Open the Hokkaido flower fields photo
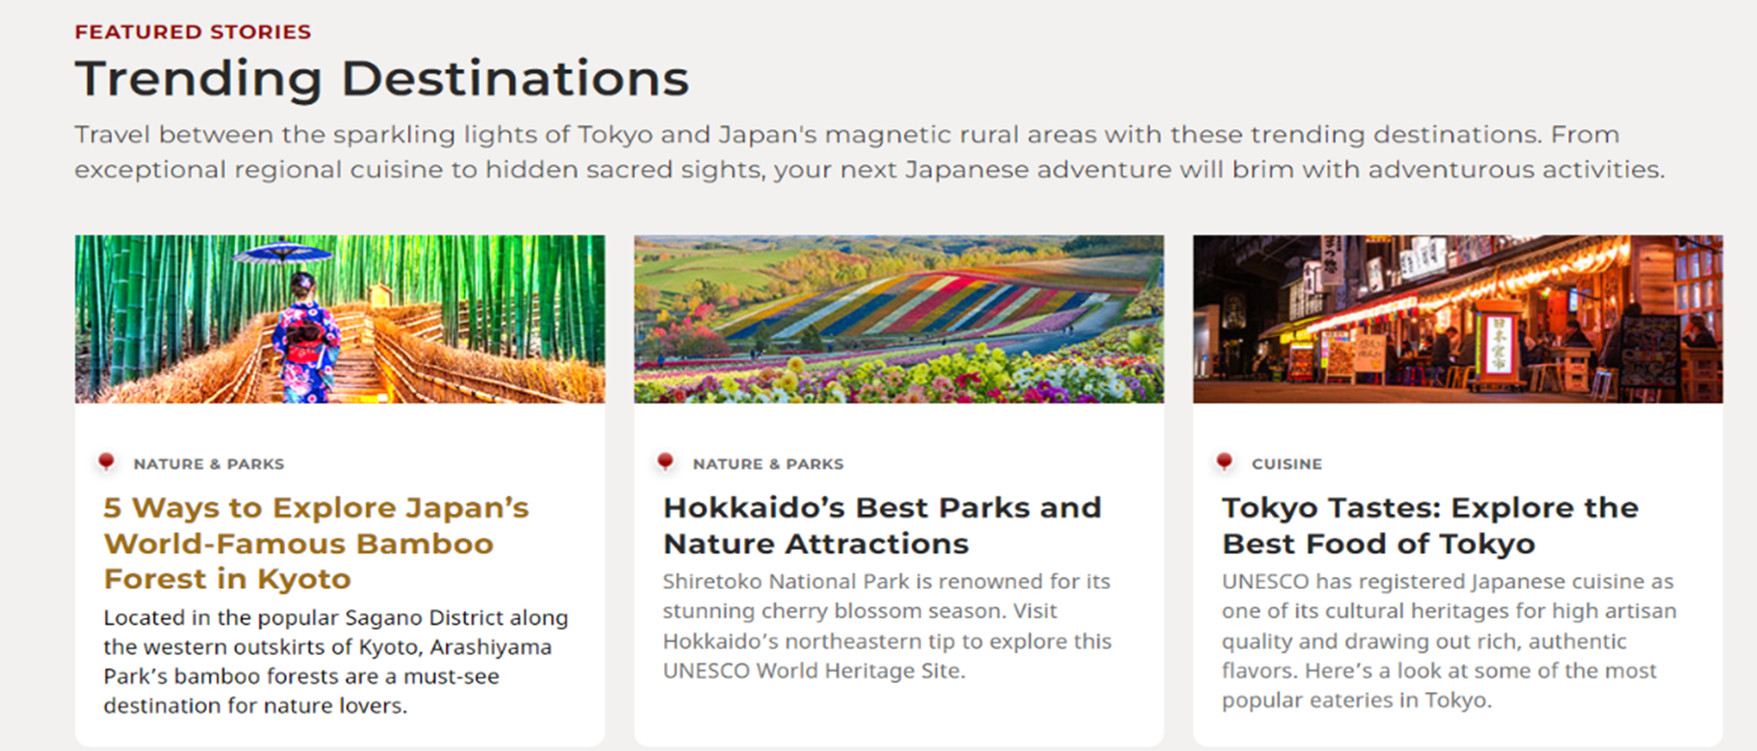Viewport: 1757px width, 751px height. pos(899,319)
